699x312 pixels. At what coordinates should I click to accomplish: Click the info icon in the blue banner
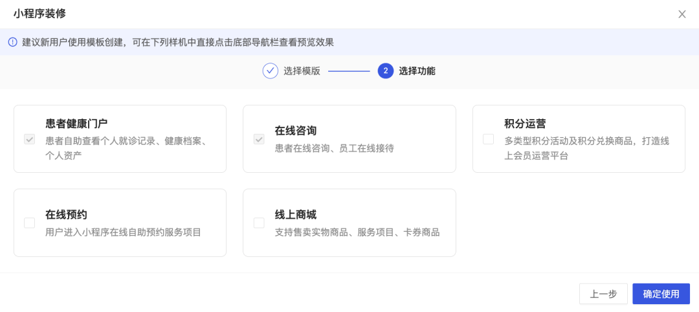pos(13,42)
